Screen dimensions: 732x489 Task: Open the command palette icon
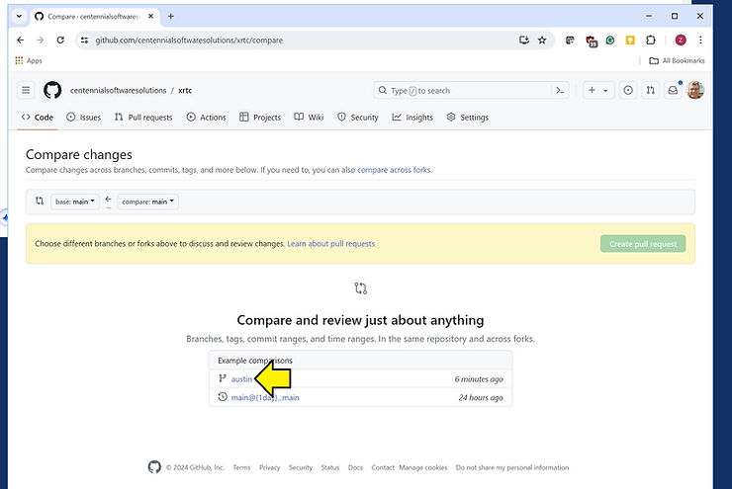click(561, 90)
